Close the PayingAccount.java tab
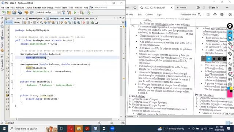Image resolution: width=234 pixels, height=132 pixels. point(97,18)
